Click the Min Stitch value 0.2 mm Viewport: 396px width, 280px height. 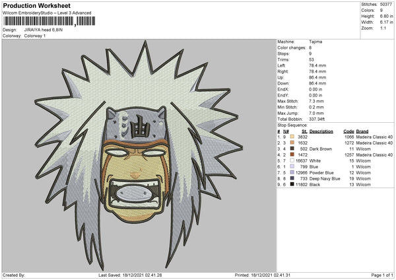316,107
